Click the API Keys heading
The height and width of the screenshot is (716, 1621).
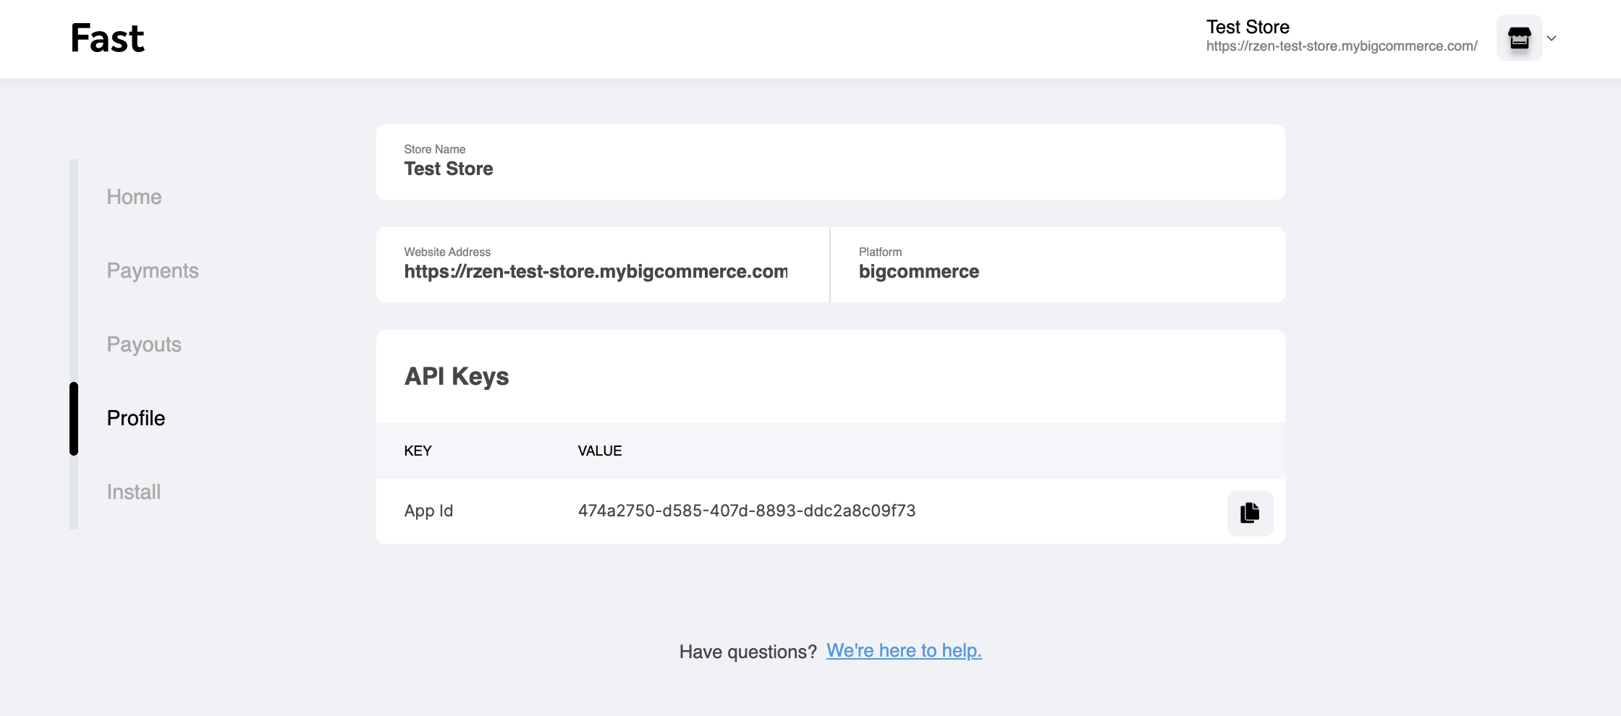pyautogui.click(x=457, y=376)
